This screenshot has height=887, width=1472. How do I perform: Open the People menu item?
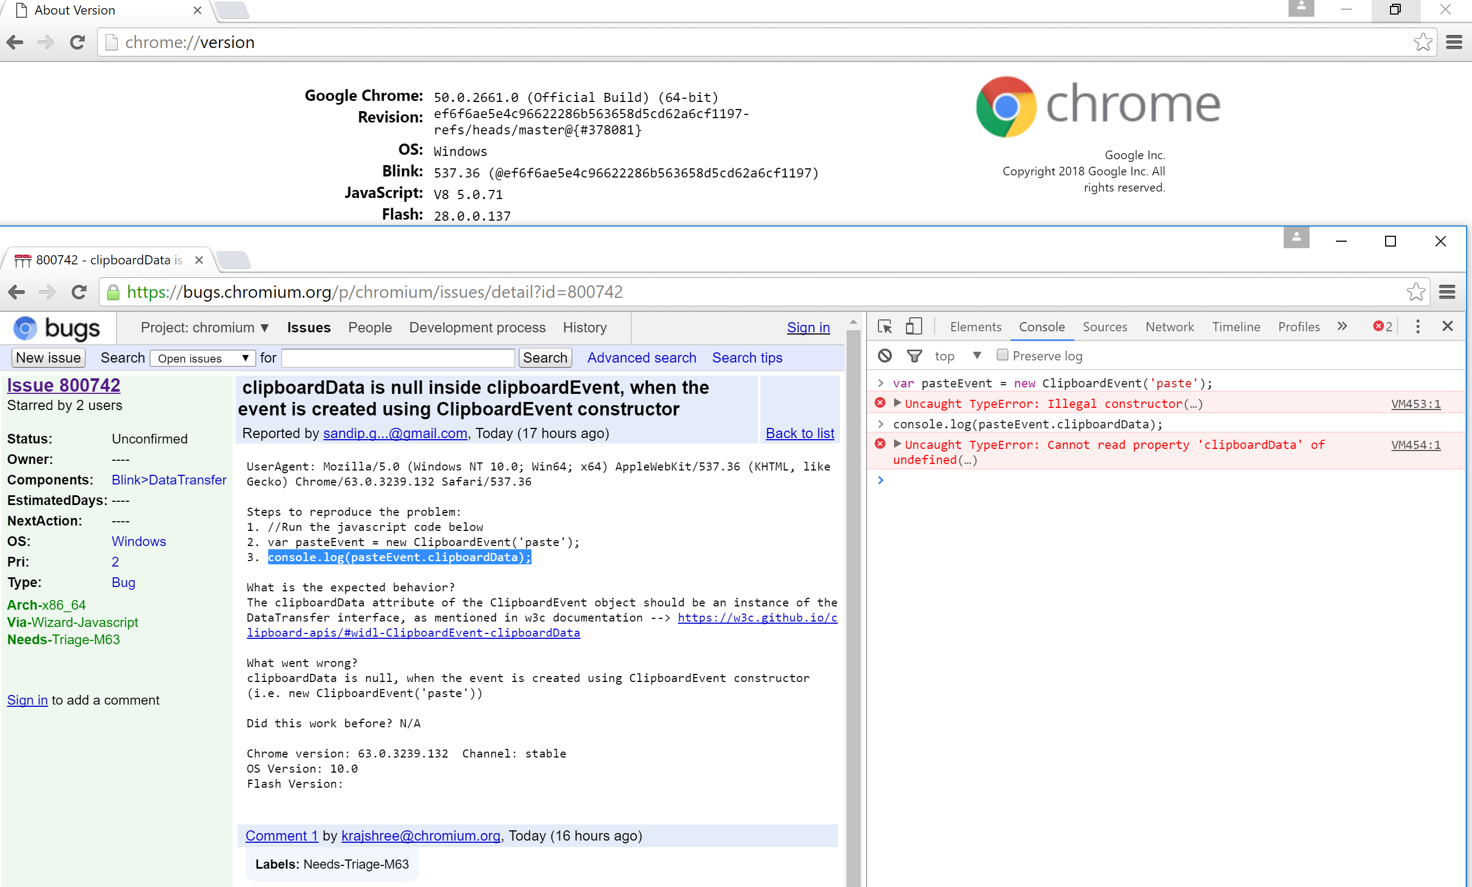[x=370, y=327]
